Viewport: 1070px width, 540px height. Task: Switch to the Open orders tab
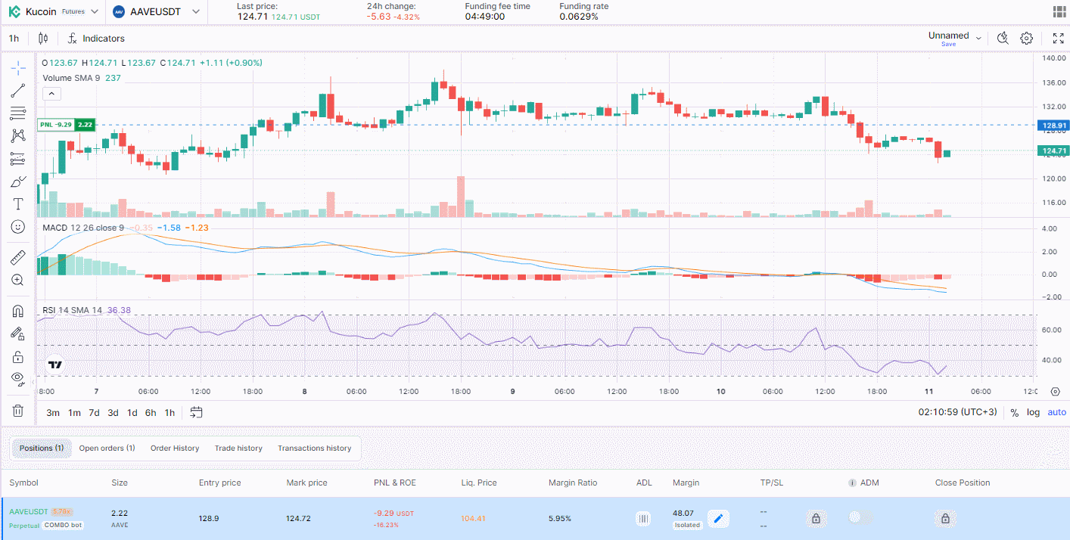tap(107, 448)
